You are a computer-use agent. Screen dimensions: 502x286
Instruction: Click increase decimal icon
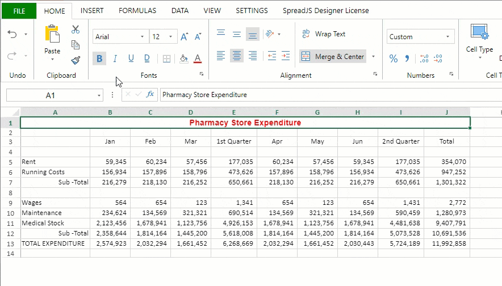(x=424, y=58)
